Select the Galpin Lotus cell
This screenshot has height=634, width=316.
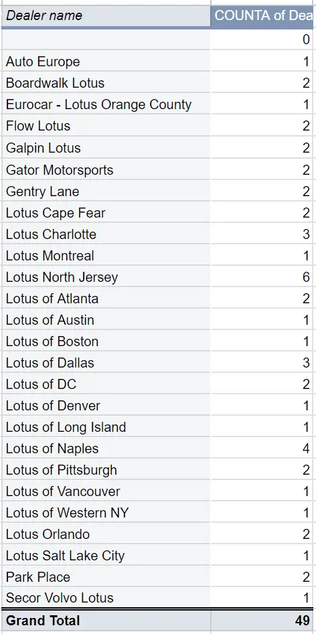(x=106, y=148)
